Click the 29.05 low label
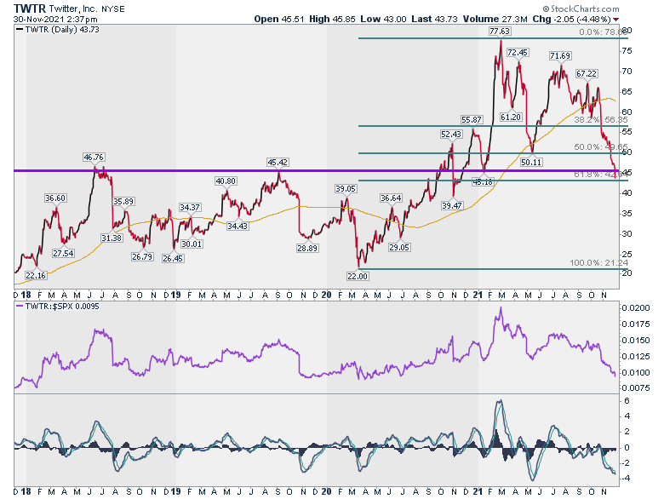Screen dimensions: 664x499 click(399, 248)
